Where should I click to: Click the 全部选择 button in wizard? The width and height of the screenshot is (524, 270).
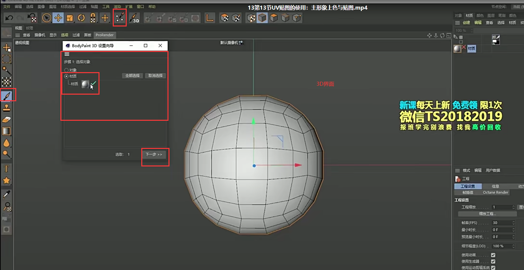(132, 76)
